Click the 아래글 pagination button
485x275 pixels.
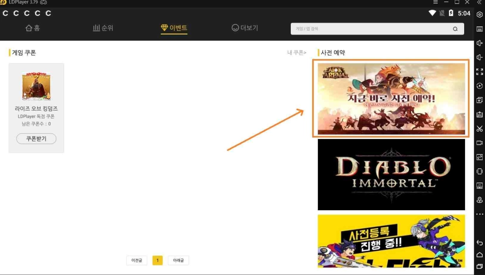178,260
